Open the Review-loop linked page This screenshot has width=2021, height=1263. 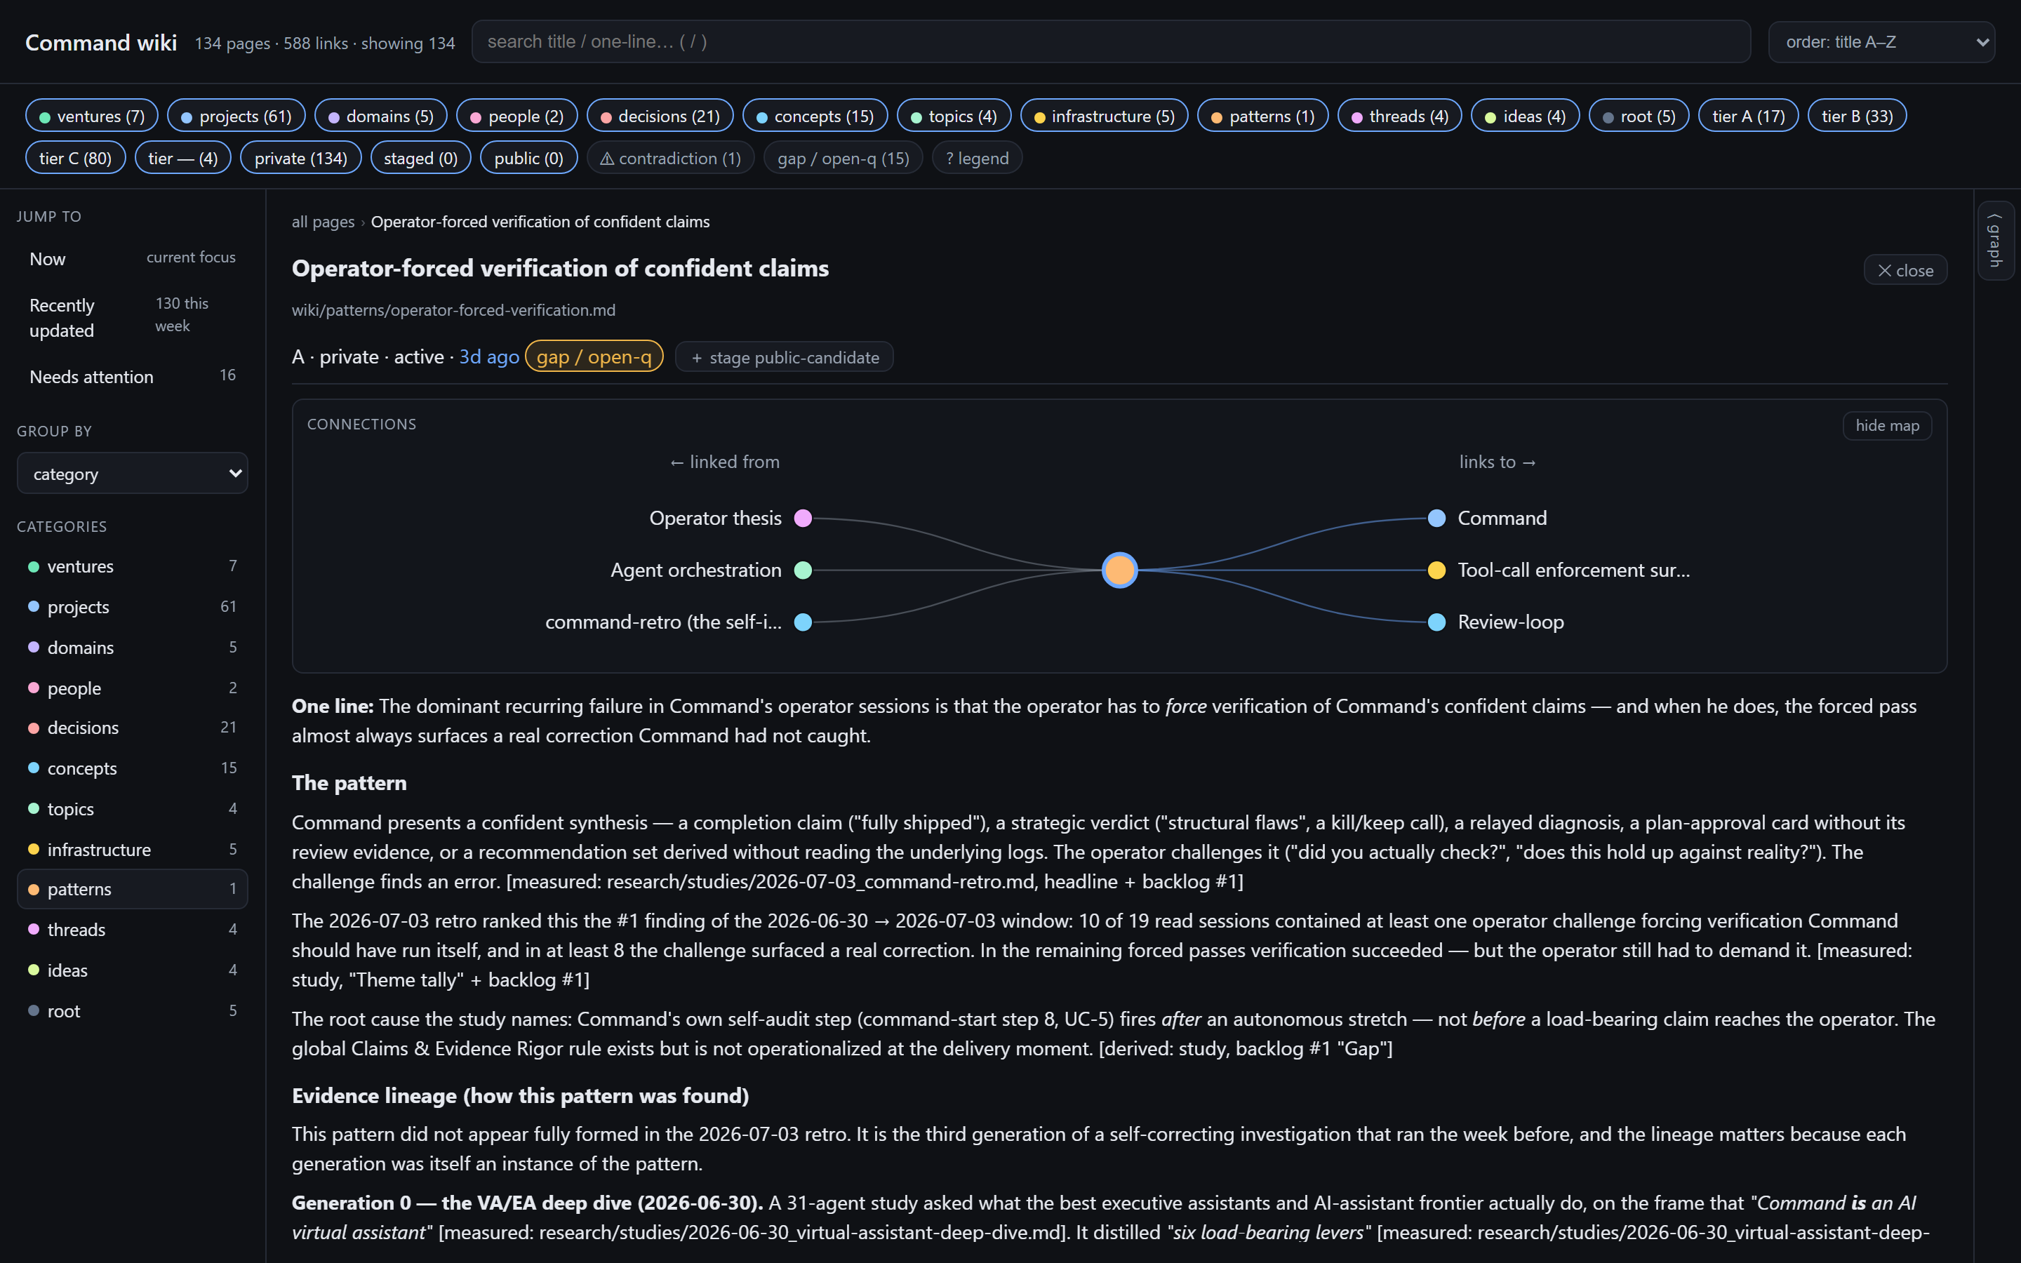pos(1511,622)
